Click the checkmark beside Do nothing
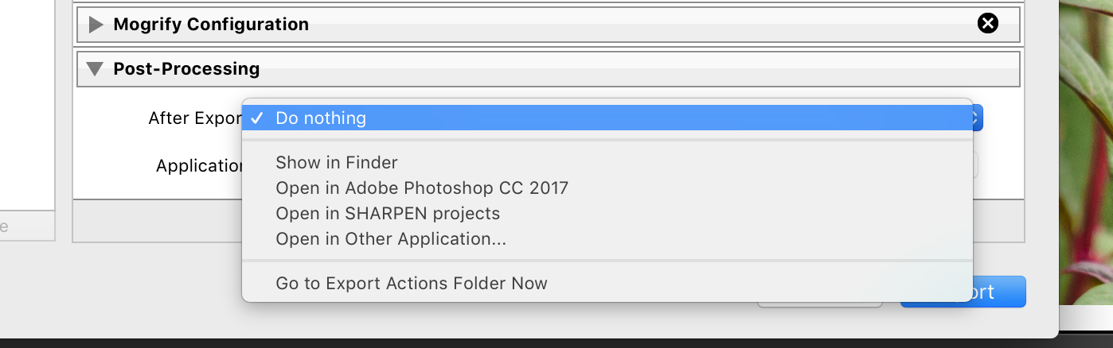 [257, 118]
